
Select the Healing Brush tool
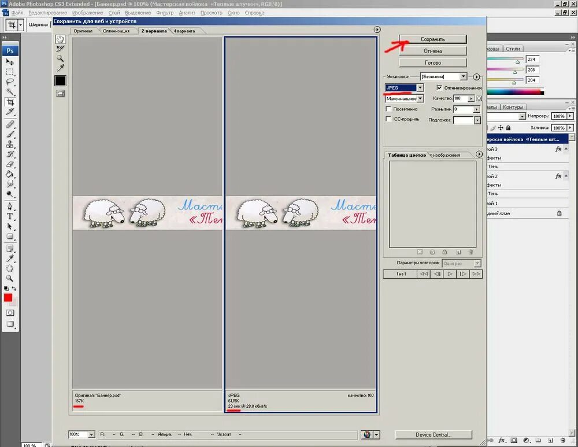tap(10, 125)
